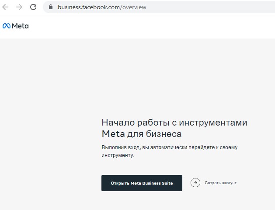Viewport: 275px width, 210px height.
Task: View site info via the padlock icon
Action: tap(51, 7)
